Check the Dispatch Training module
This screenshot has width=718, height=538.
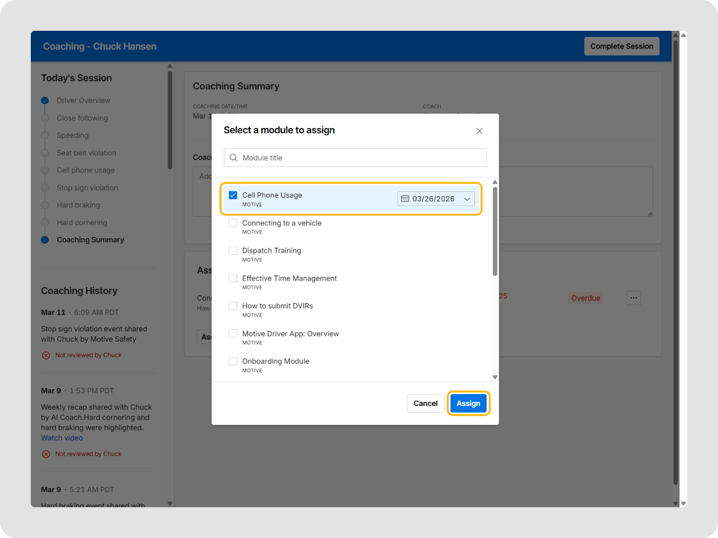233,251
